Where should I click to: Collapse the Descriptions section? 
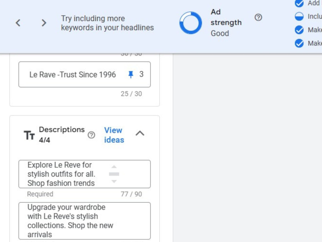coord(140,133)
